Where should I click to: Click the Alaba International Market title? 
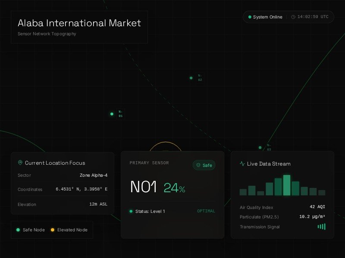coord(79,23)
